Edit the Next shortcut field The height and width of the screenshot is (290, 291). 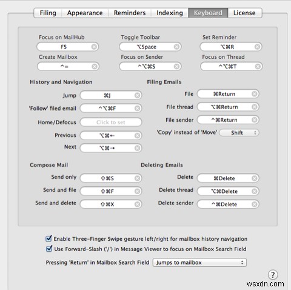tap(111, 148)
